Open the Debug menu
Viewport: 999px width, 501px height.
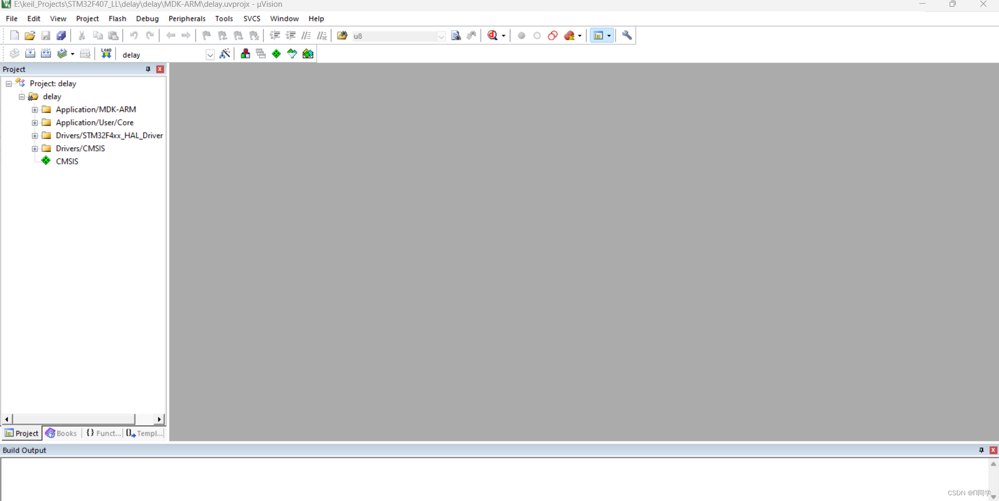coord(147,19)
